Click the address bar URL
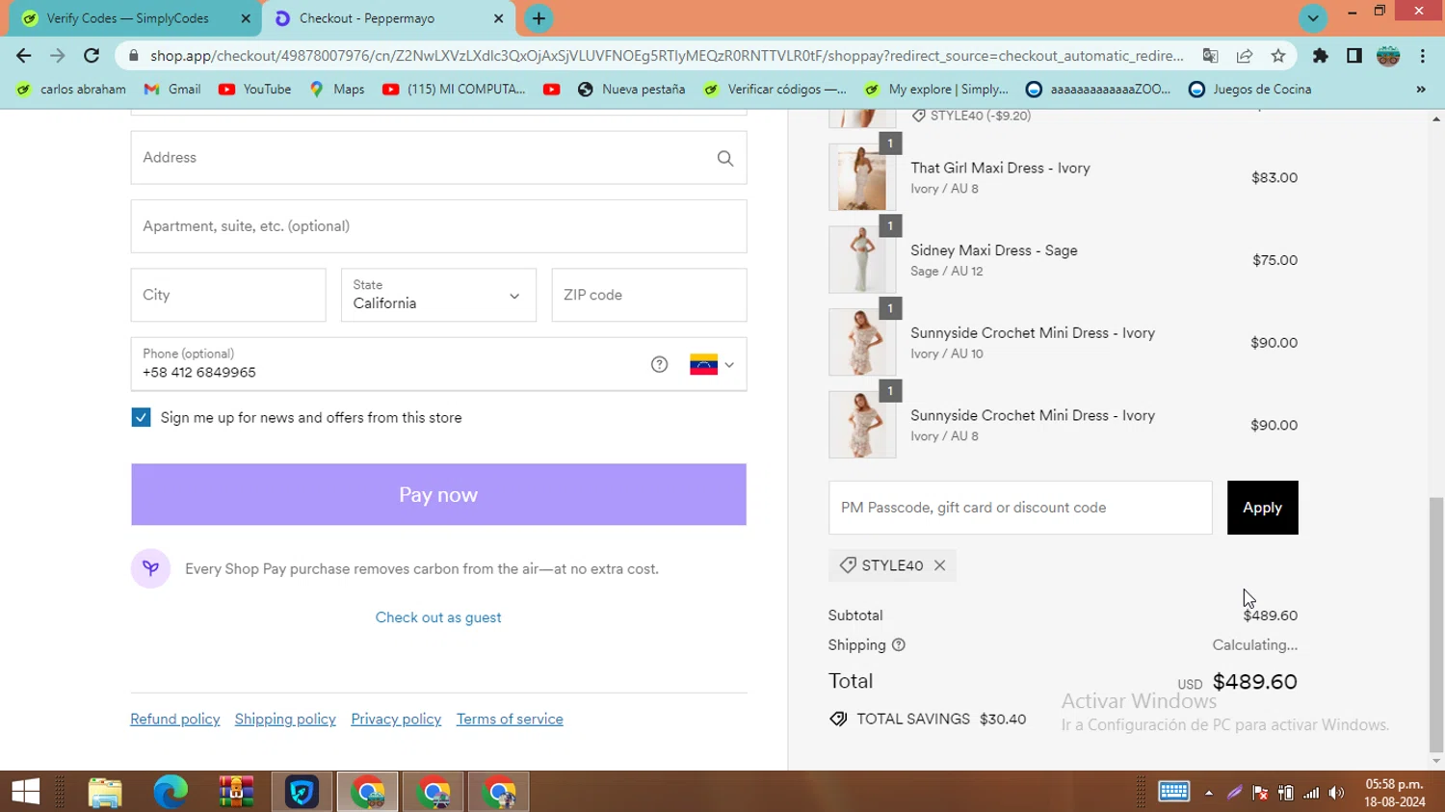1445x812 pixels. pos(667,56)
